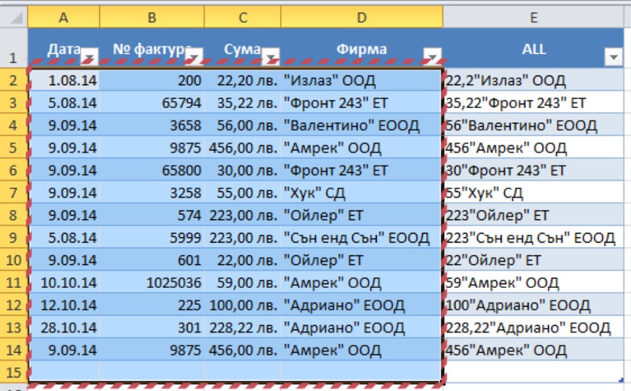
Task: Click the amount cell 35,22 лв.
Action: point(243,102)
